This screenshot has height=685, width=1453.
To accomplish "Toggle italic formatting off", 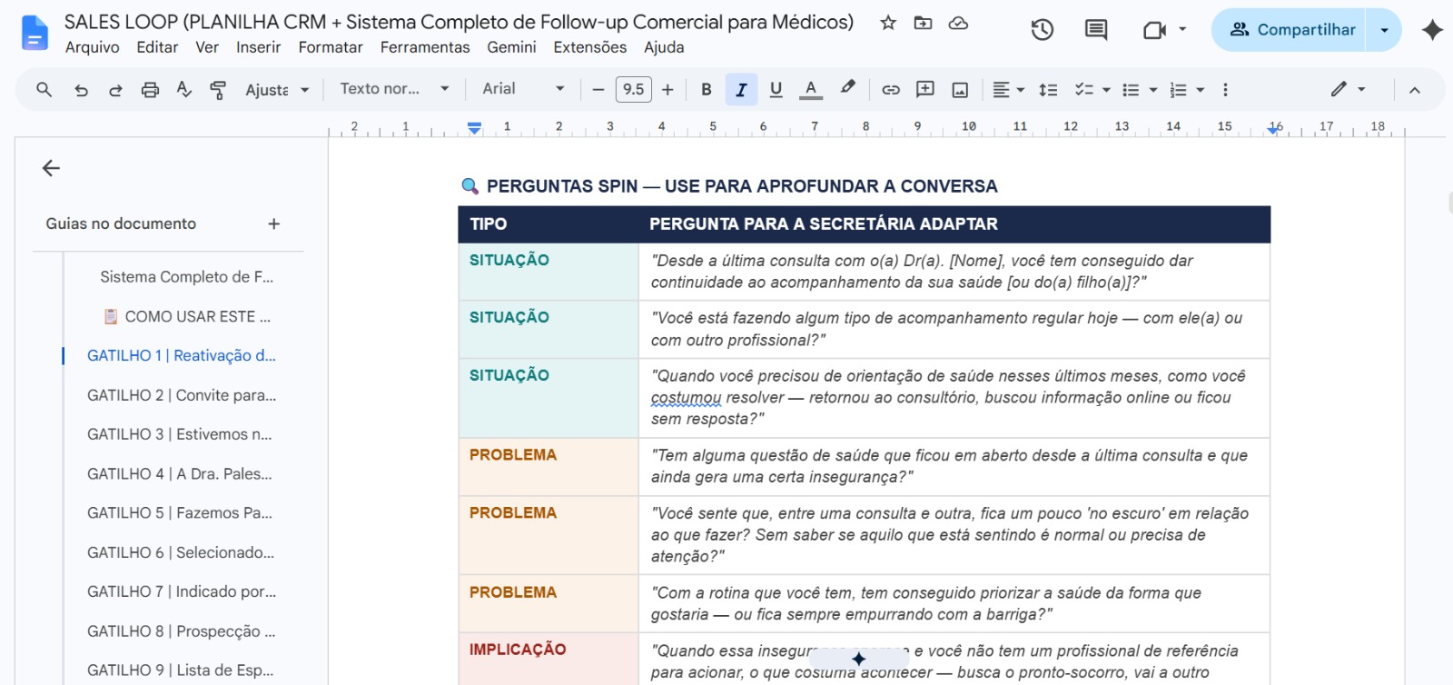I will pos(741,89).
